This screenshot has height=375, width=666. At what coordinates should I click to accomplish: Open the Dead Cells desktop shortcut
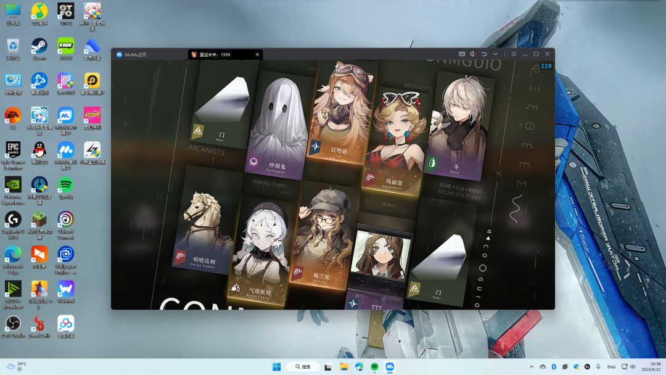tap(39, 327)
